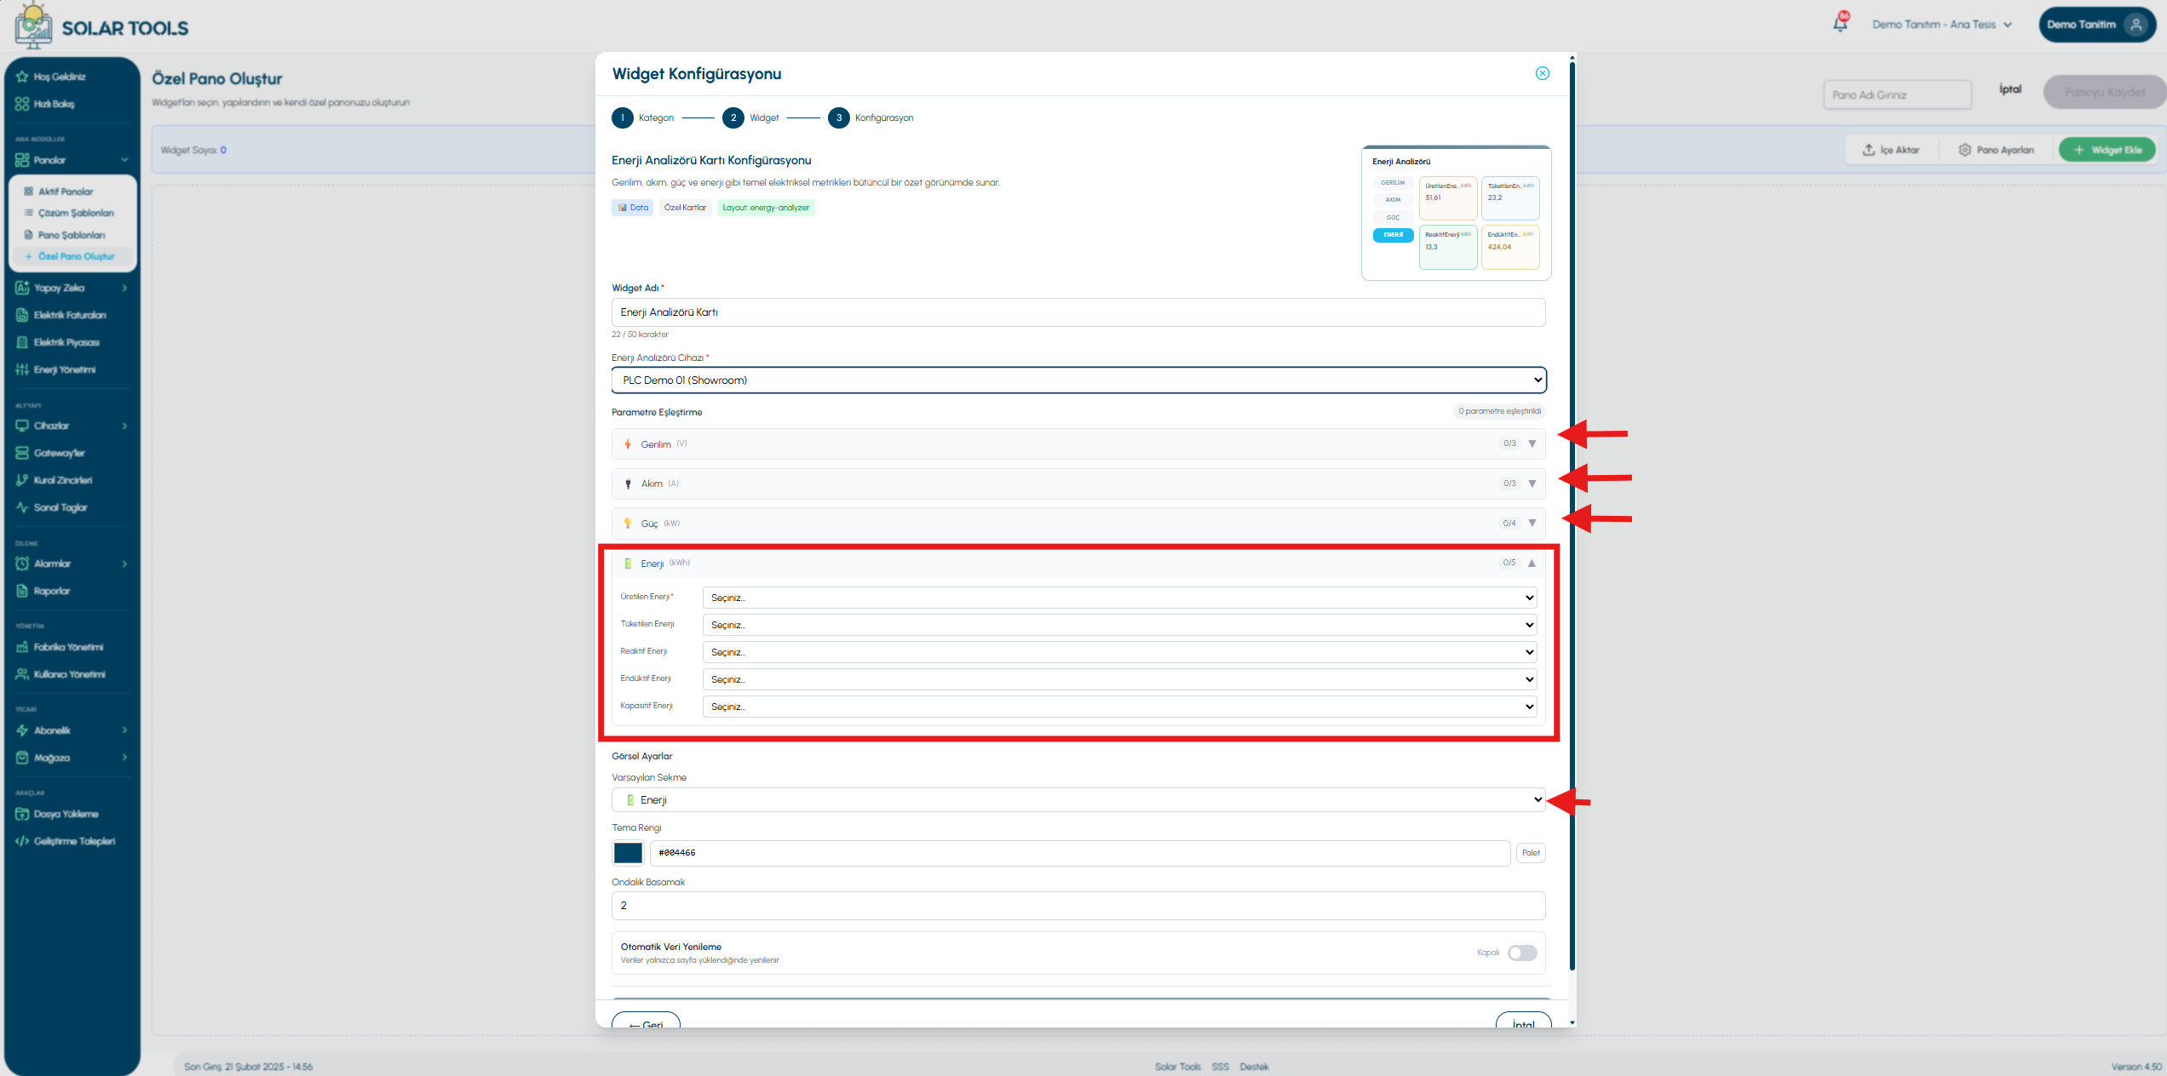2167x1076 pixels.
Task: Click the Widget Adı text field
Action: [x=1078, y=312]
